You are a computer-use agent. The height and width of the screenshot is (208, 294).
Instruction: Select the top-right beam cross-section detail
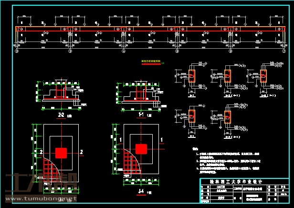pos(263,76)
